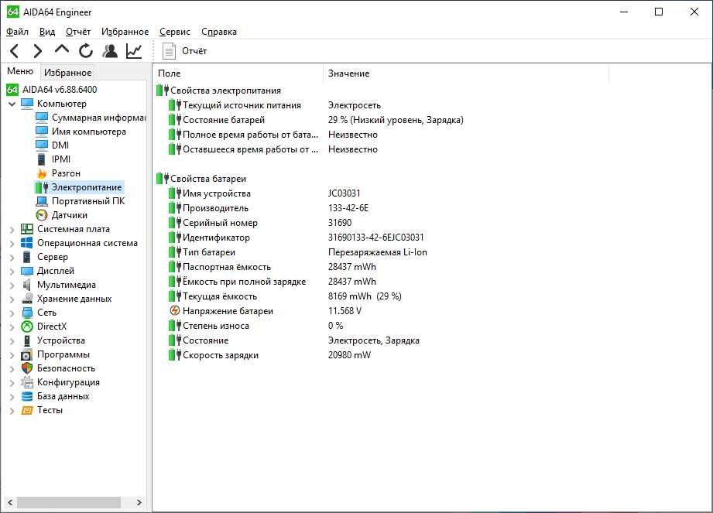The image size is (713, 513).
Task: Collapse the Компьютер tree node
Action: [x=12, y=104]
